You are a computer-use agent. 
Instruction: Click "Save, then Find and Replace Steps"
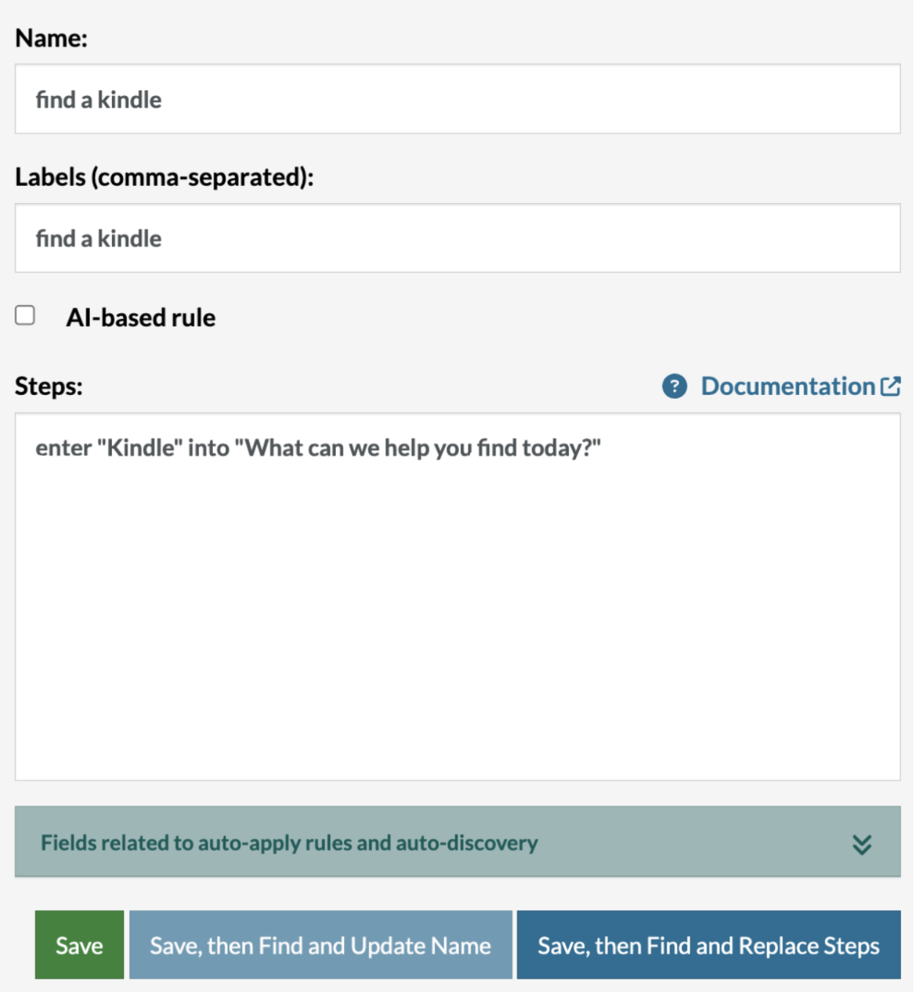708,945
